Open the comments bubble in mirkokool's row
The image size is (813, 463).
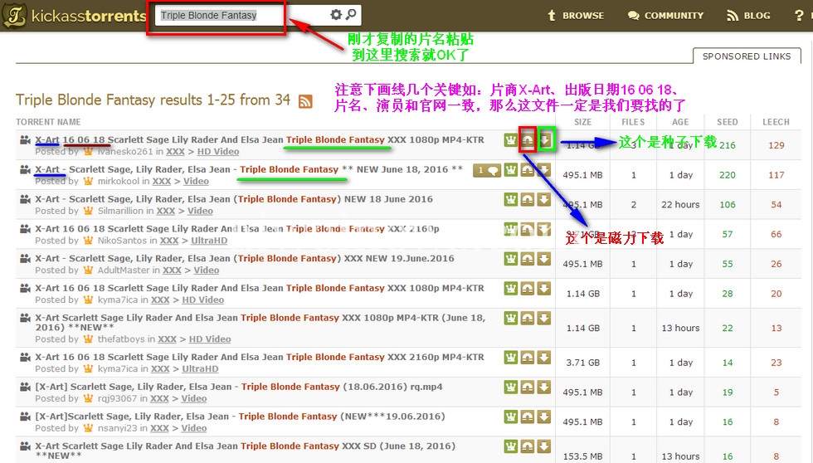click(486, 170)
